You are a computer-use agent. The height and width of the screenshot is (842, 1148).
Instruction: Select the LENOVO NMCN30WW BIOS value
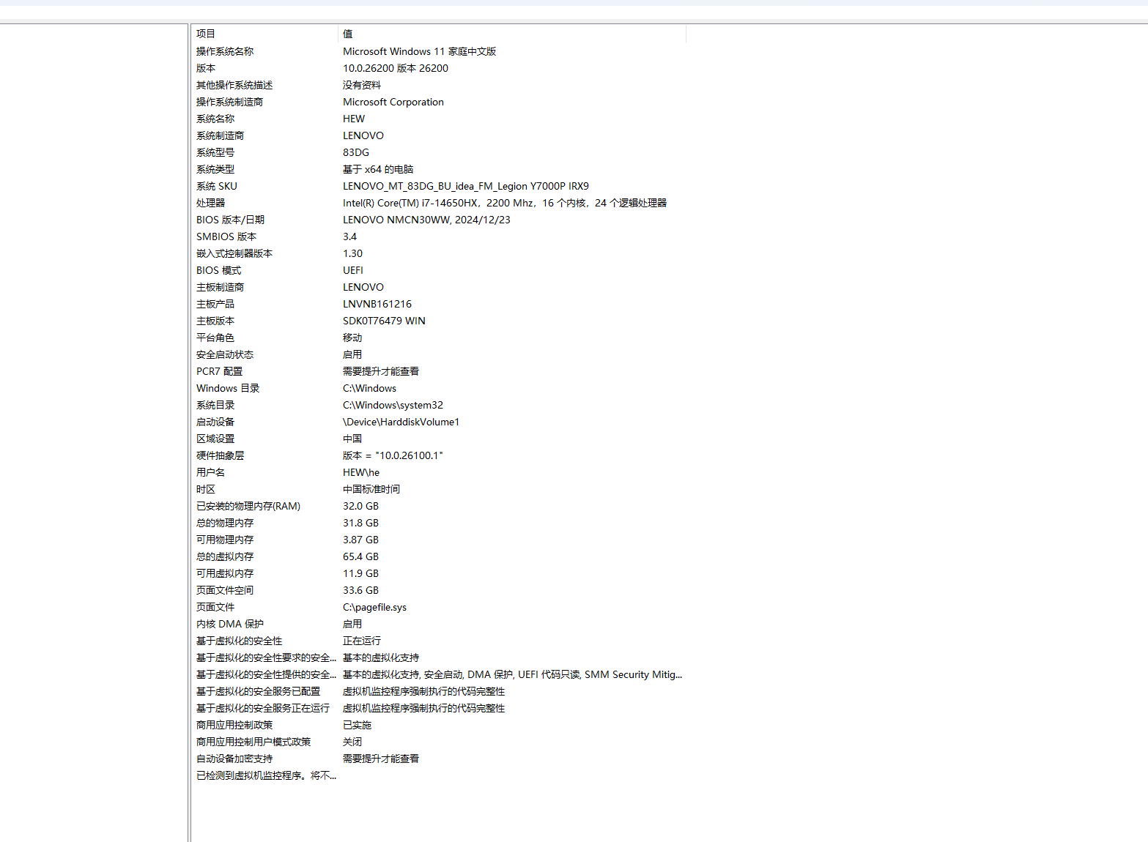point(426,220)
